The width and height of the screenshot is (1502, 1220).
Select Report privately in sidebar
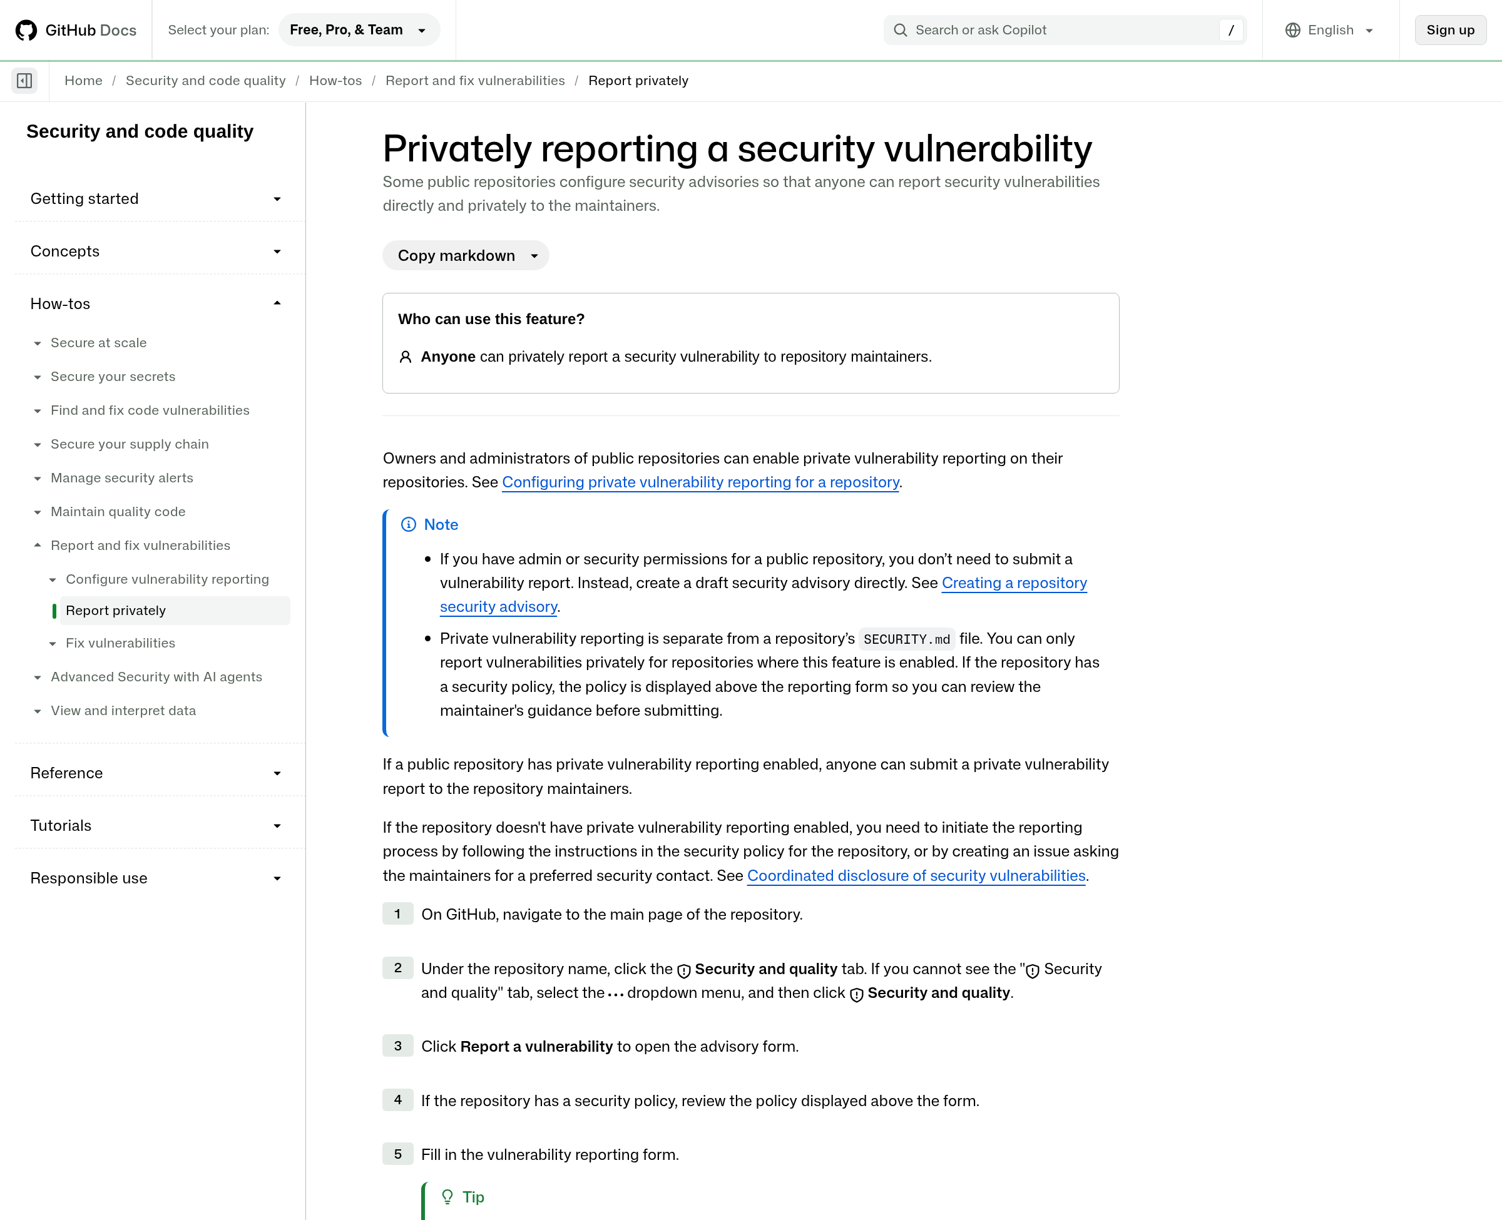175,611
